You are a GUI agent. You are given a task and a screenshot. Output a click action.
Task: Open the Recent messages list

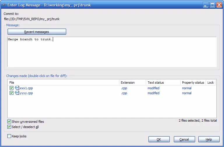37,32
